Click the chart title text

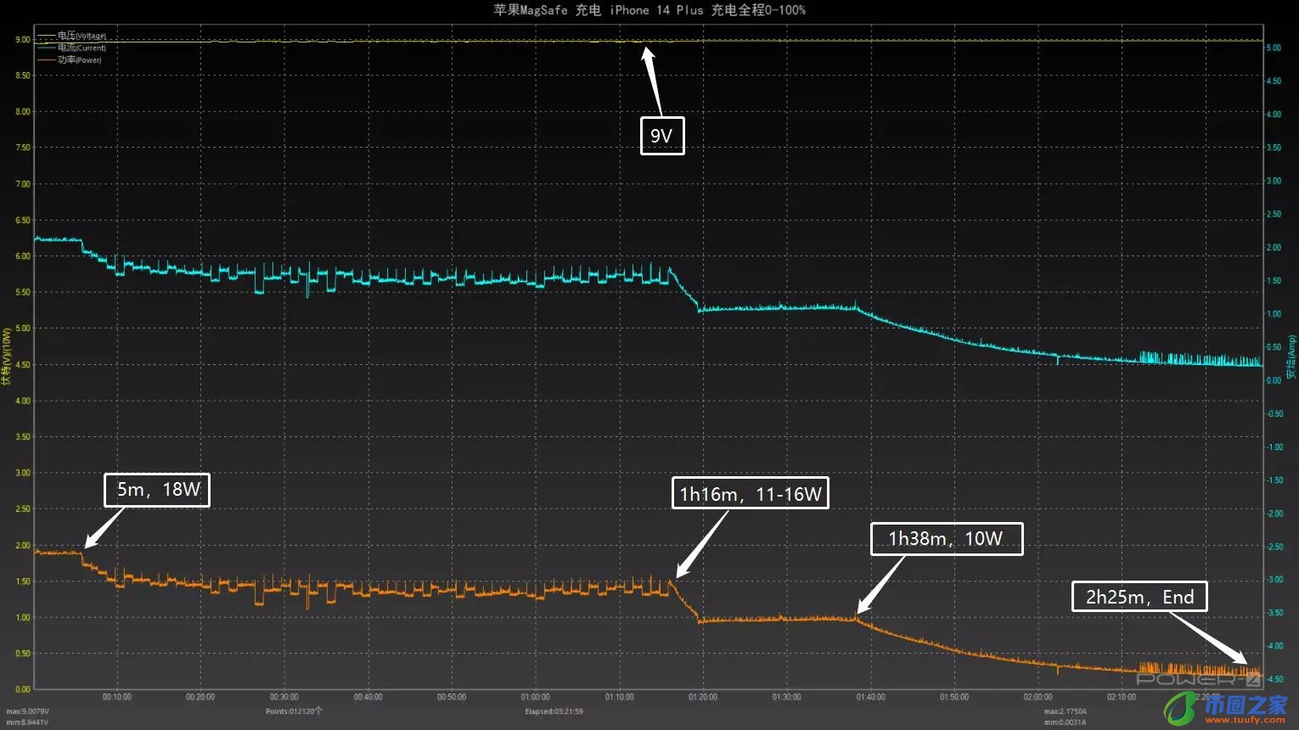(649, 10)
